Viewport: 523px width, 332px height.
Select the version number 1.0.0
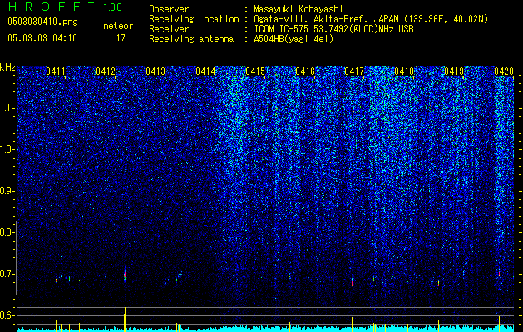click(x=113, y=7)
